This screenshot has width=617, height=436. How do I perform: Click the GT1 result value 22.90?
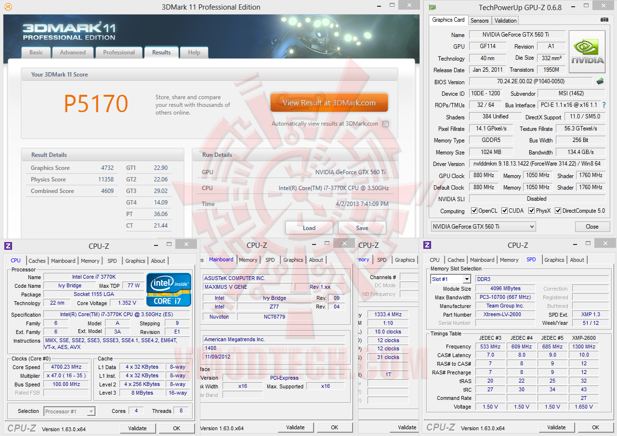pos(161,168)
